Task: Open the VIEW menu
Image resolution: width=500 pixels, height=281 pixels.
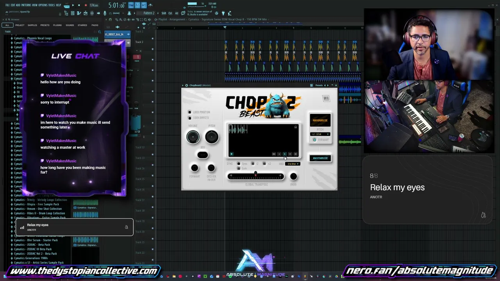Action: click(x=35, y=5)
